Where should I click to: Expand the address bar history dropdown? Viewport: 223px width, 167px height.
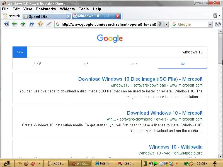click(x=166, y=24)
